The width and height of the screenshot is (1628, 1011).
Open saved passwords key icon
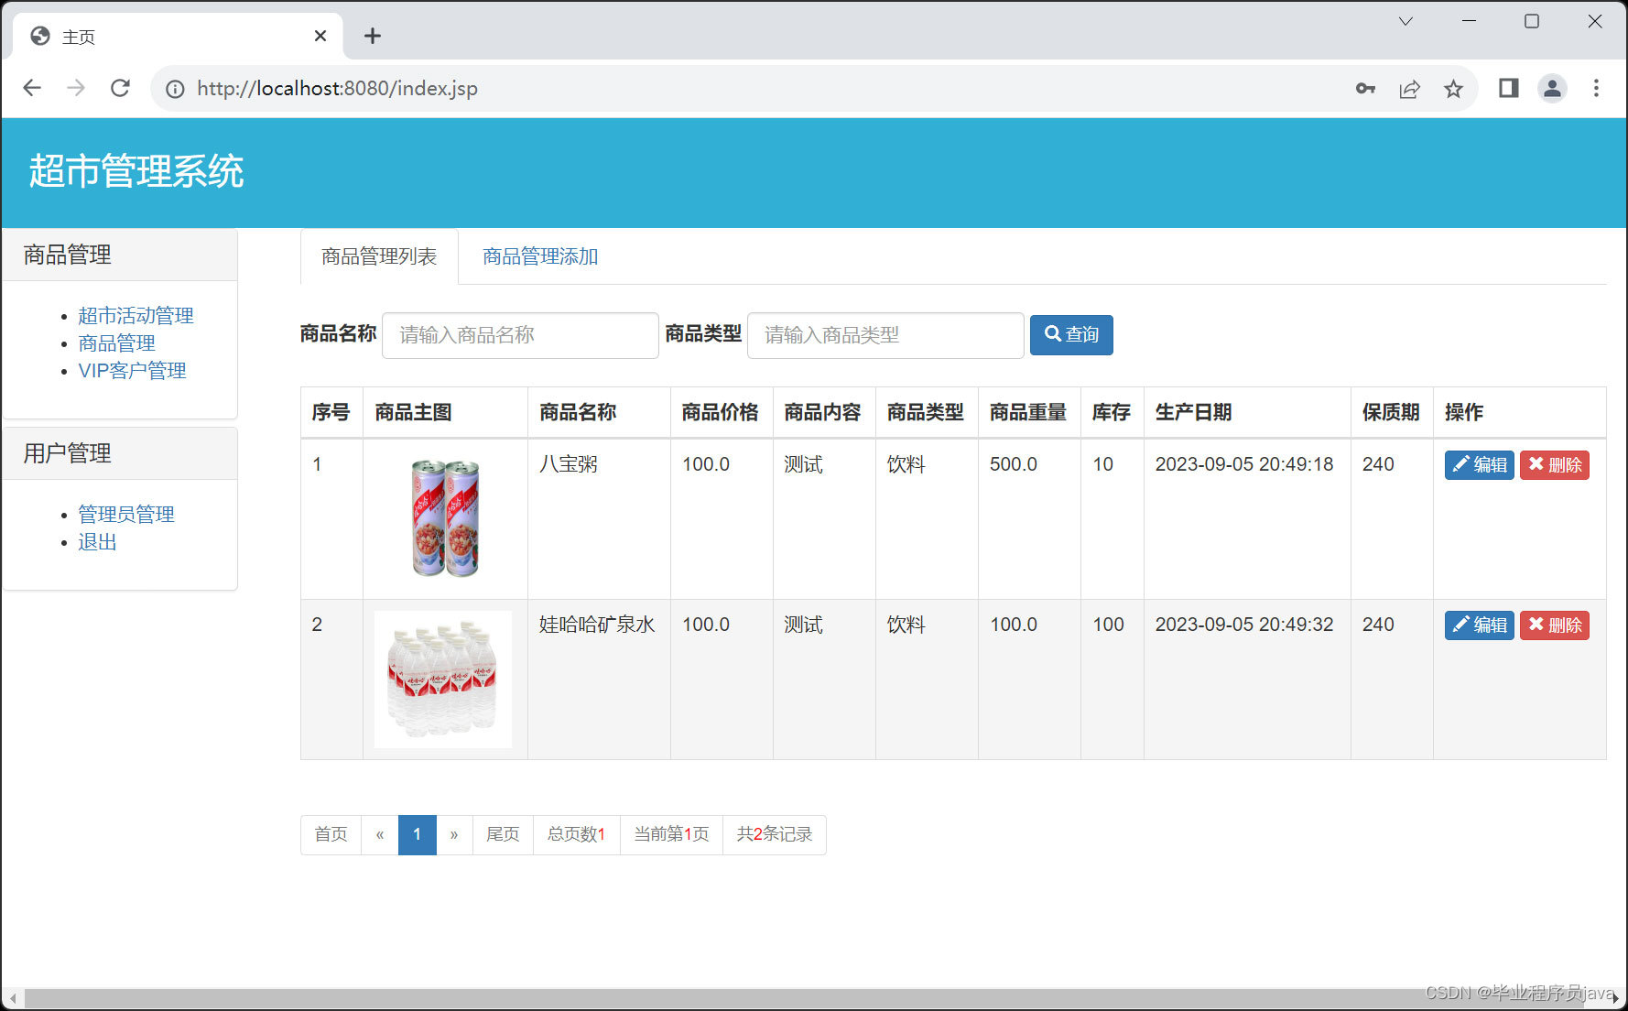[1365, 89]
